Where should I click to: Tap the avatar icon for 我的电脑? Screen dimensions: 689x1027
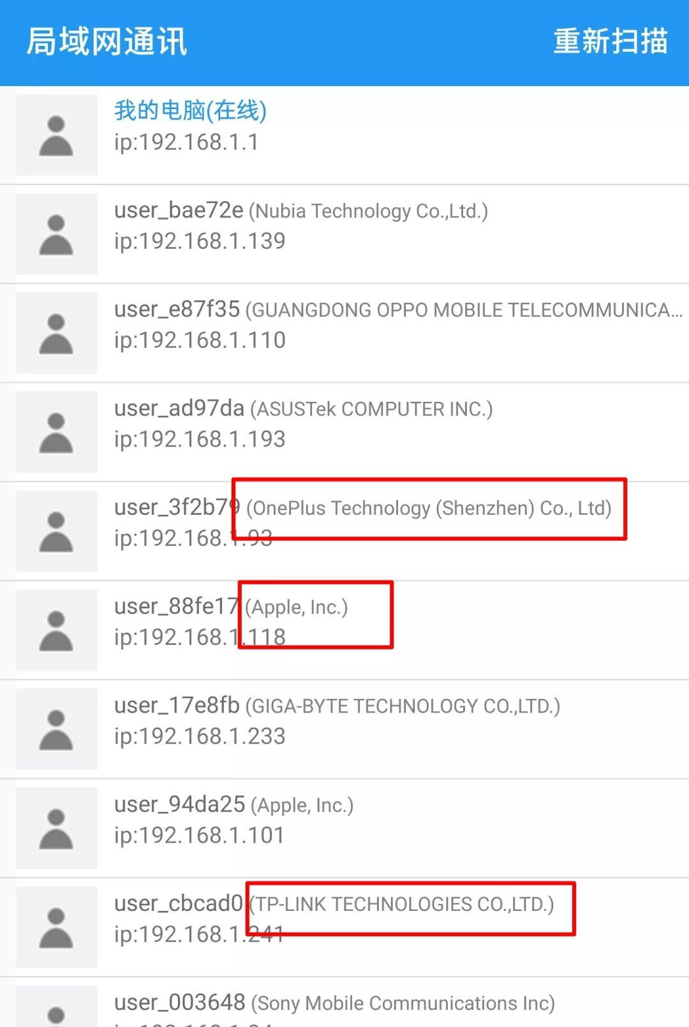point(57,135)
